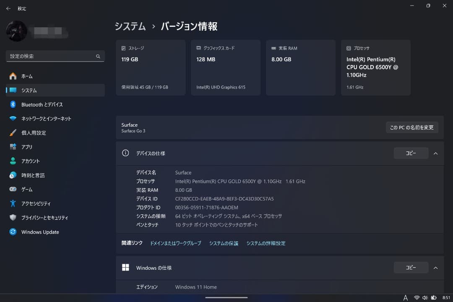Select the アクセシビリティ icon
Screen dimensions: 453x302
[13, 203]
